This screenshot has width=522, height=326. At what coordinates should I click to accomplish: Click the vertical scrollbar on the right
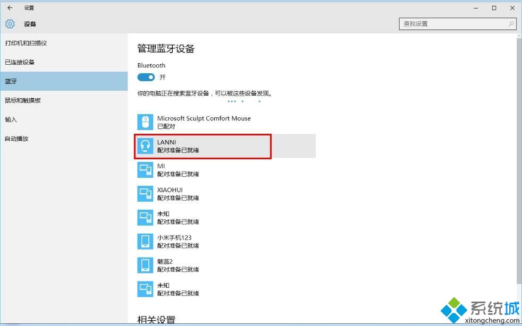pos(519,160)
